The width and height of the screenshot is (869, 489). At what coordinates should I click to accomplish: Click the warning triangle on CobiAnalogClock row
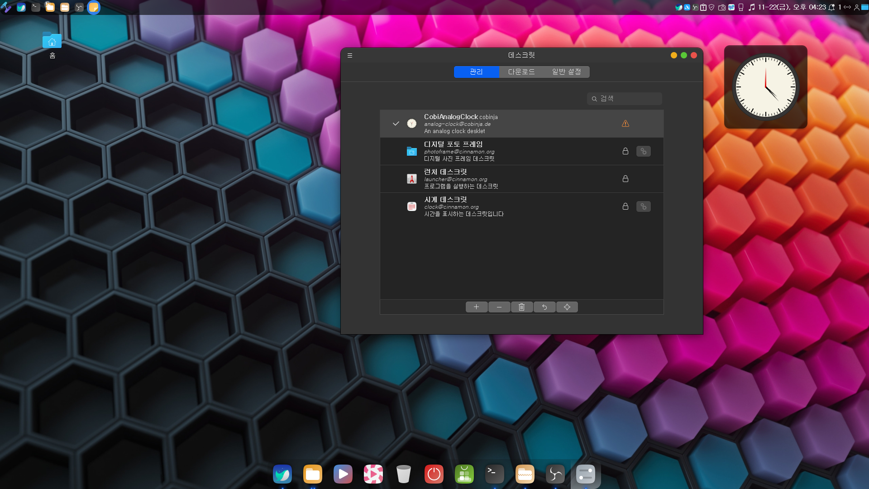point(625,124)
